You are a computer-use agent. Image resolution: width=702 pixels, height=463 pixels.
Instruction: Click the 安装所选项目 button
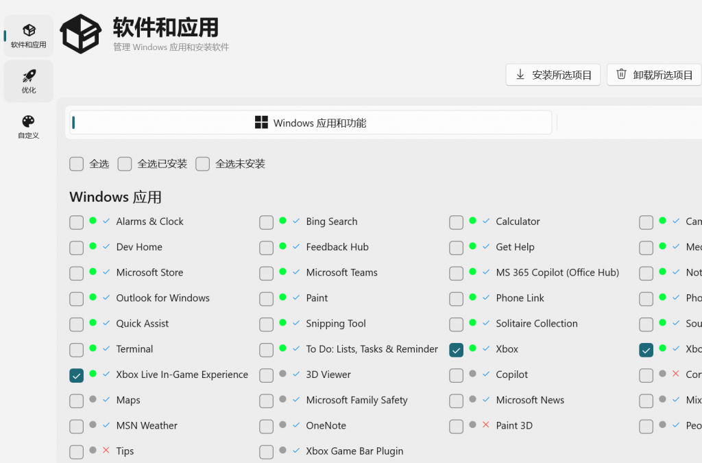pos(553,74)
